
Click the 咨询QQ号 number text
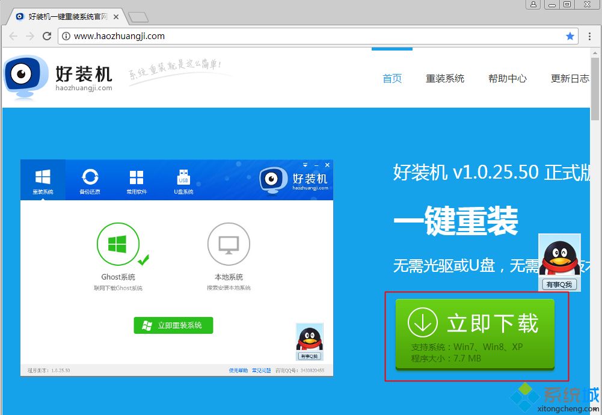pyautogui.click(x=300, y=370)
